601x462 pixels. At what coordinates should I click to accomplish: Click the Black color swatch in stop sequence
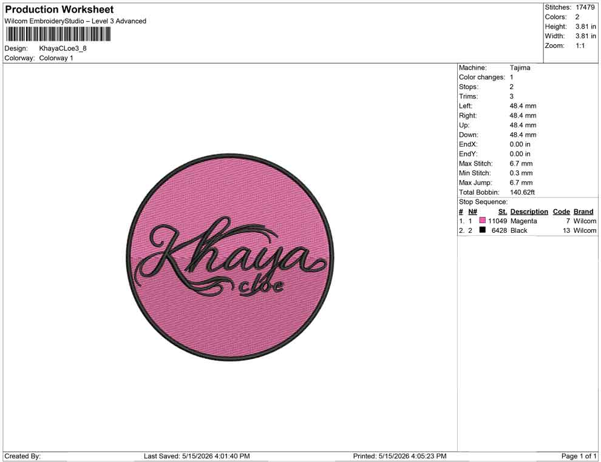point(483,230)
